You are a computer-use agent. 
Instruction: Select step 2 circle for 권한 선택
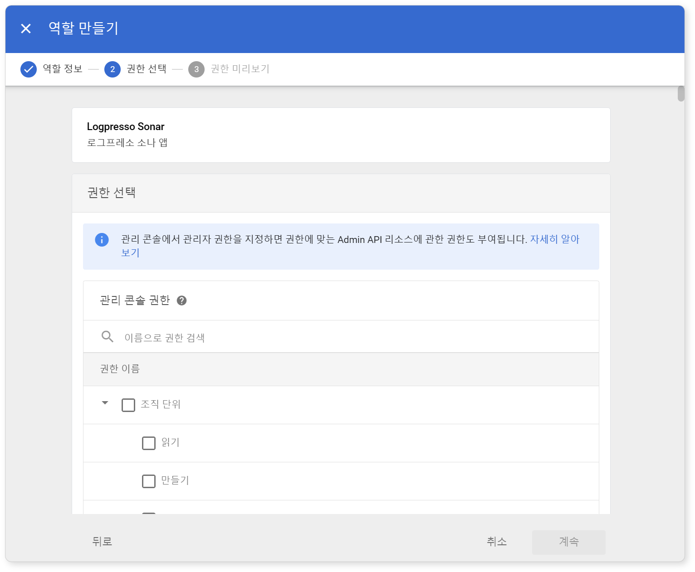(x=113, y=69)
